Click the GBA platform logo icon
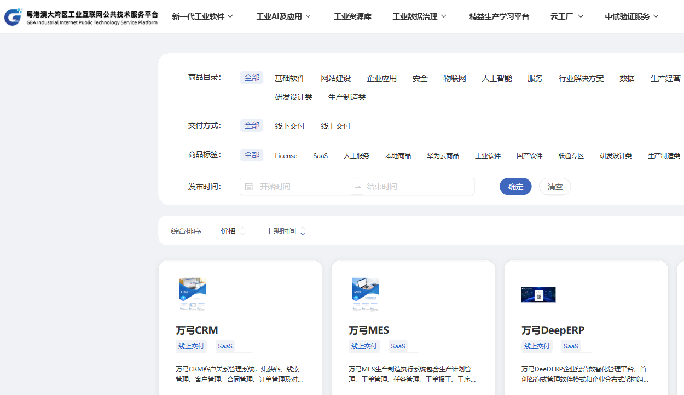 13,17
